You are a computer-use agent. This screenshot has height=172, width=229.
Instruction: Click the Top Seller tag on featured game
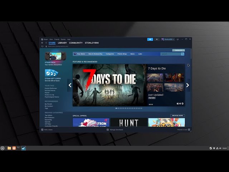[152, 98]
